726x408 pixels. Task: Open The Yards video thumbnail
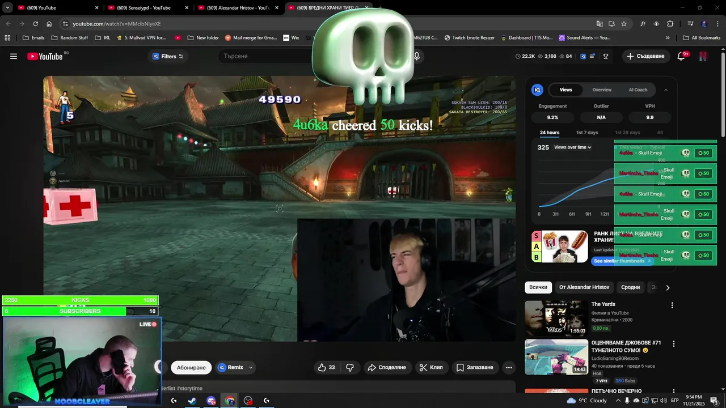(556, 318)
